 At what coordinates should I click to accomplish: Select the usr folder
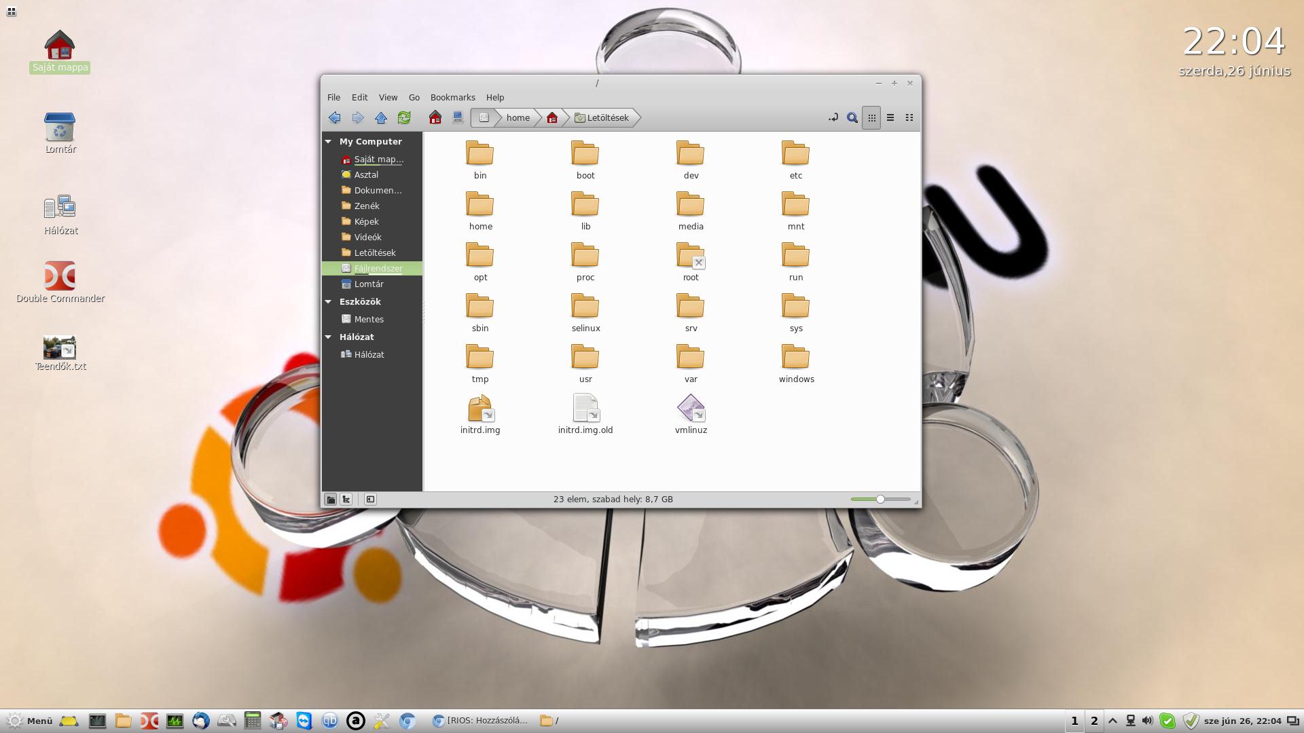click(x=585, y=364)
